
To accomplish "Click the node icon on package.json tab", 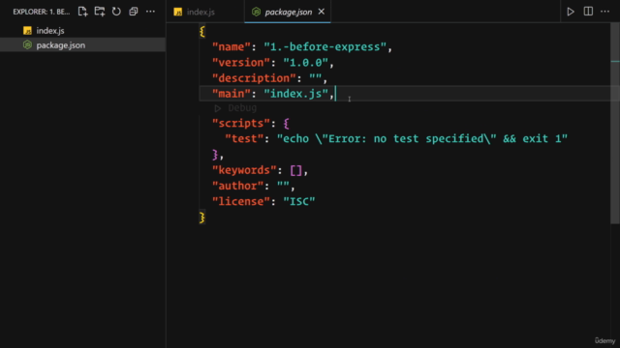I will pos(256,12).
